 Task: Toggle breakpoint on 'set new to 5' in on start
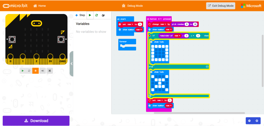[120, 24]
